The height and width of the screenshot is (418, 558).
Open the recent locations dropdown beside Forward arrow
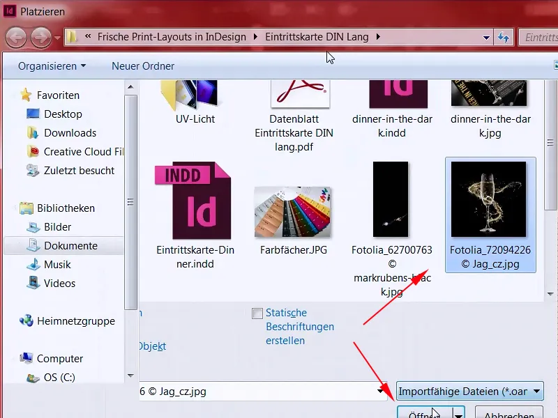click(57, 38)
